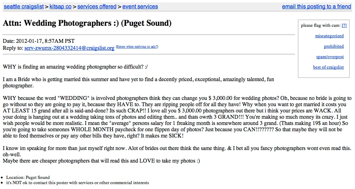The height and width of the screenshot is (189, 355).
Task: Click the 'NOT ok to contact' notice
Action: [77, 183]
